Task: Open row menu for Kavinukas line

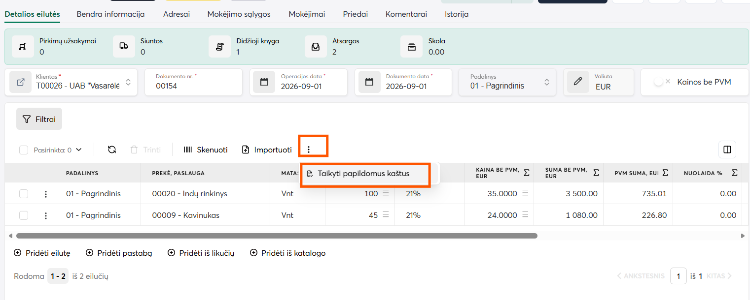Action: (46, 215)
